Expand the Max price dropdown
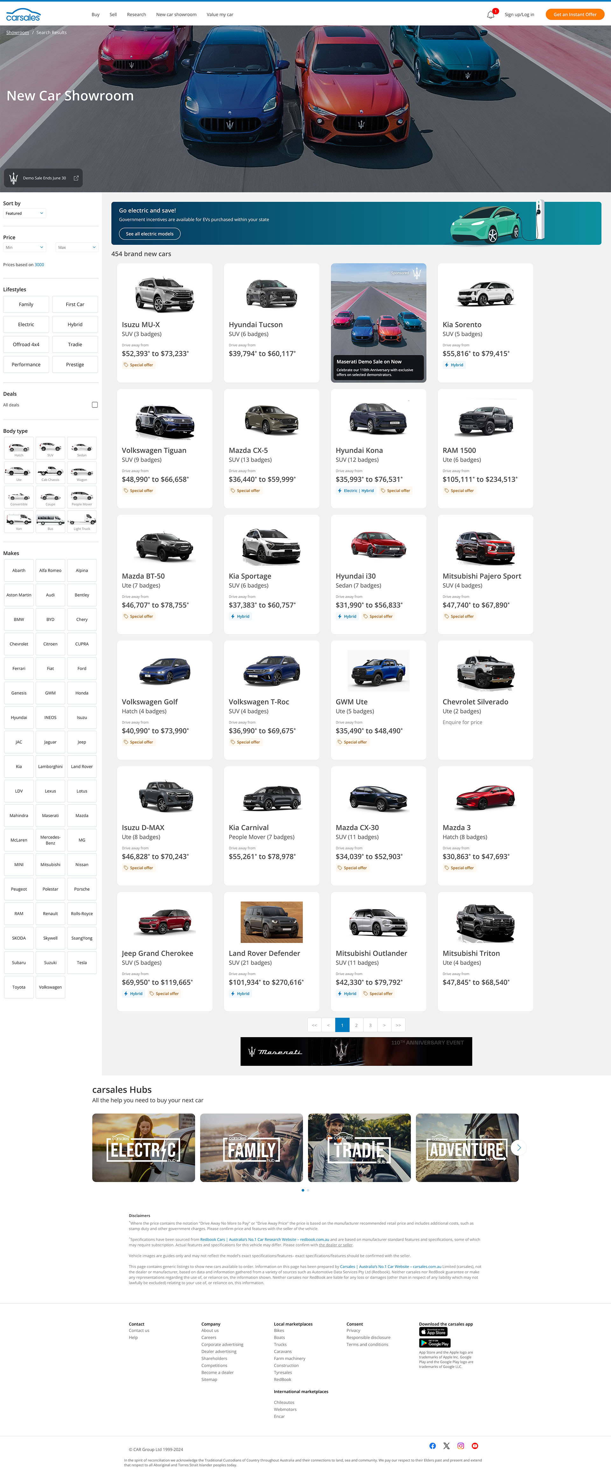The width and height of the screenshot is (611, 1472). (77, 247)
